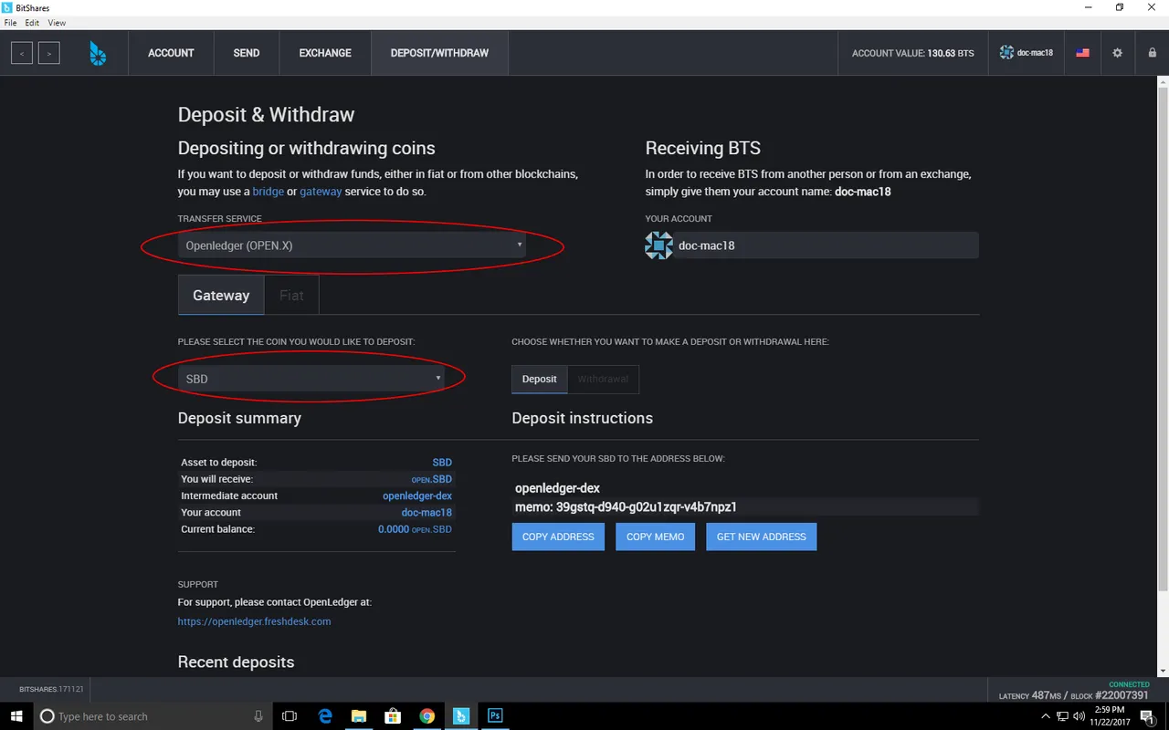Image resolution: width=1169 pixels, height=730 pixels.
Task: Open the doc-mac18 account menu in header
Action: (1027, 53)
